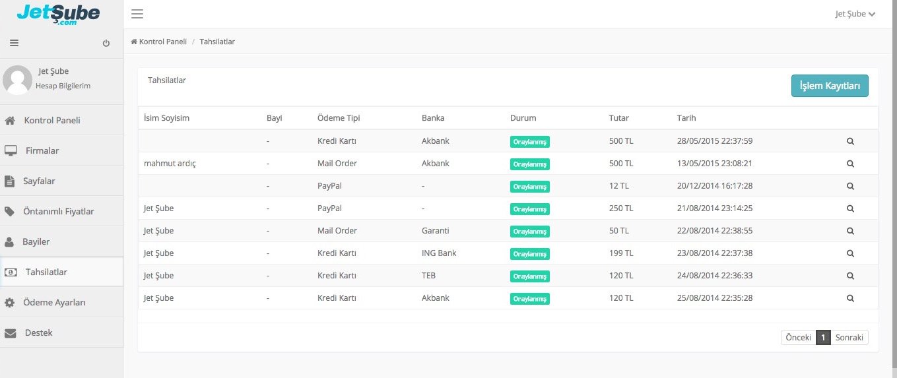Image resolution: width=897 pixels, height=378 pixels.
Task: Go to Firmalar in the sidebar
Action: [x=42, y=151]
